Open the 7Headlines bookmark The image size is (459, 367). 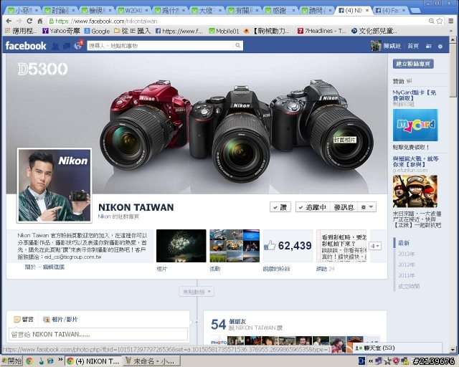pyautogui.click(x=322, y=31)
